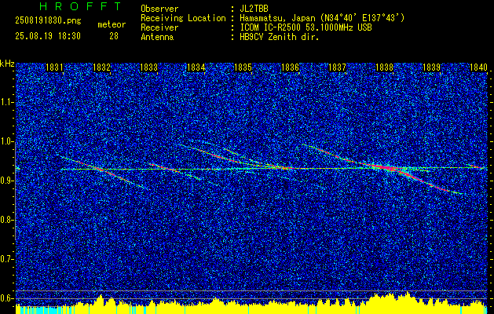Screen dimensions: 494x314
Task: Click the 1.0 kHz axis label
Action: (x=7, y=142)
